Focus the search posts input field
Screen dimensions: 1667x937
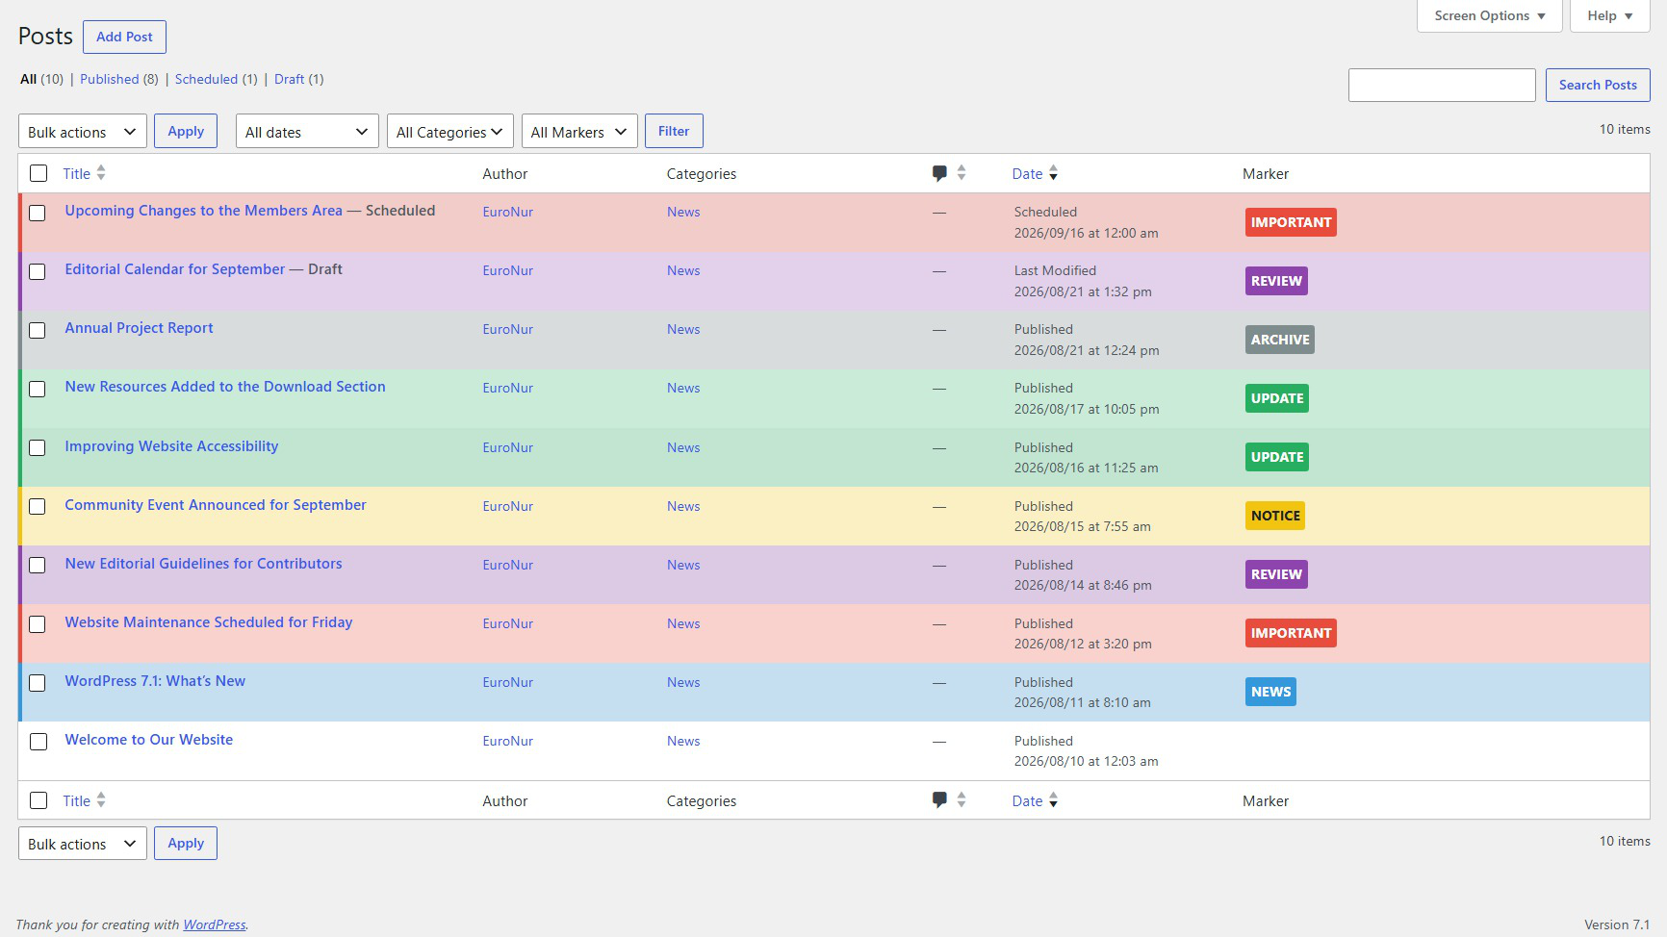[1442, 85]
